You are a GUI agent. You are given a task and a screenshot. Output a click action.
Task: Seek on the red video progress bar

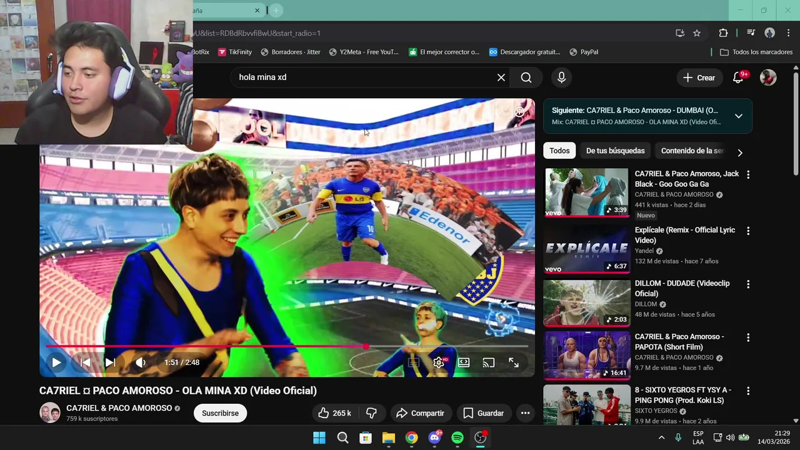click(287, 346)
